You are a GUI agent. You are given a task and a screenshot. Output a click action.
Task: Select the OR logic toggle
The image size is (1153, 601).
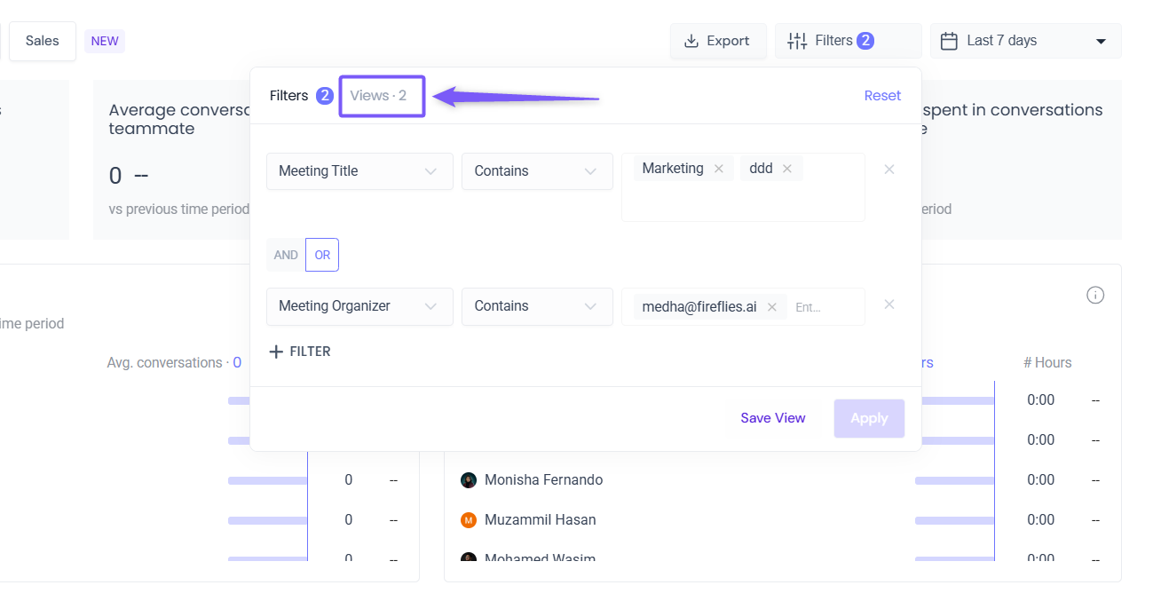coord(322,255)
